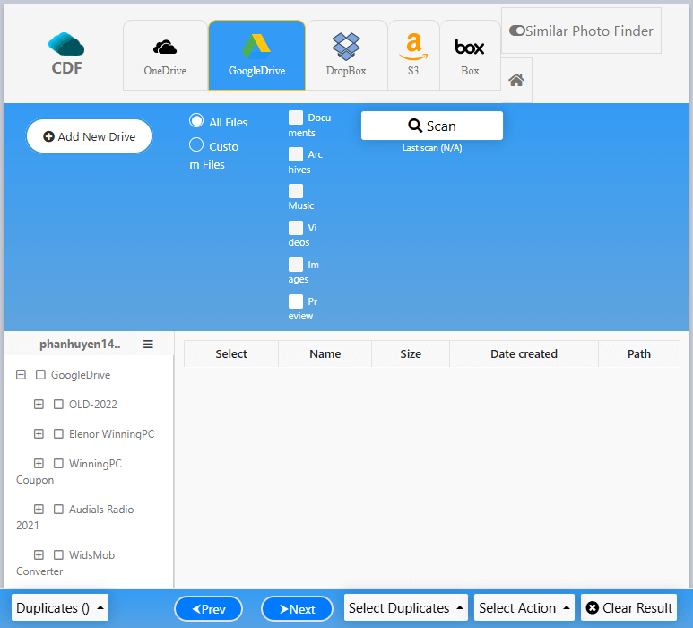Image resolution: width=693 pixels, height=628 pixels.
Task: Tick the WidsMob Converter checkbox
Action: 58,554
